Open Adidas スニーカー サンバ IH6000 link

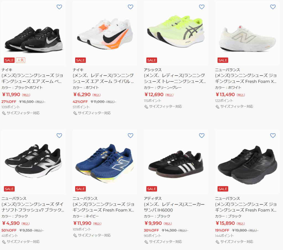click(174, 207)
